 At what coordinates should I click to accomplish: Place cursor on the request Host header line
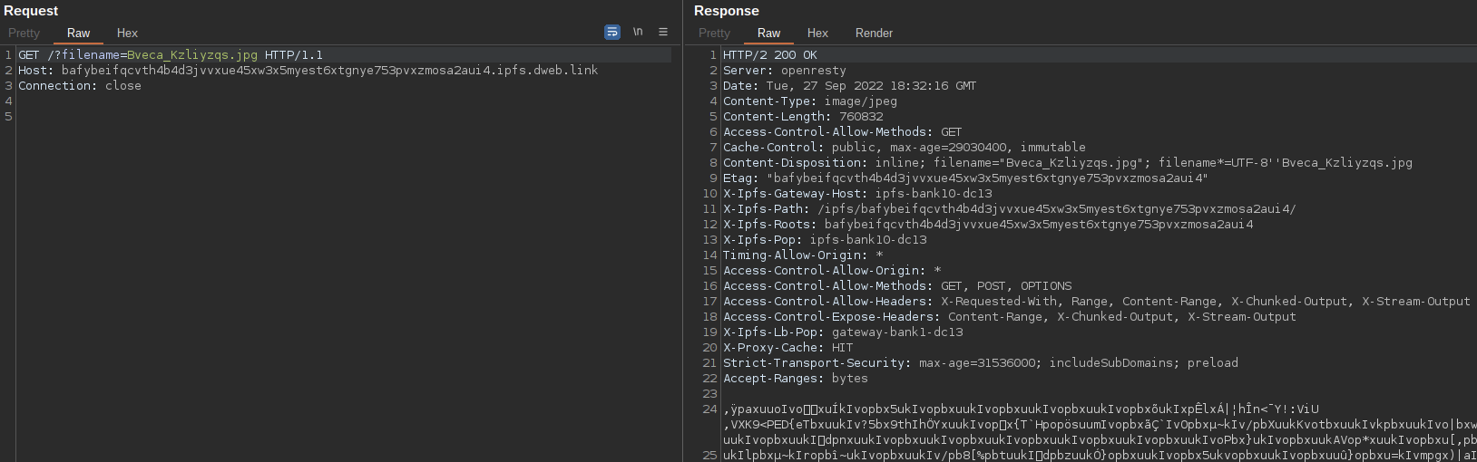308,71
